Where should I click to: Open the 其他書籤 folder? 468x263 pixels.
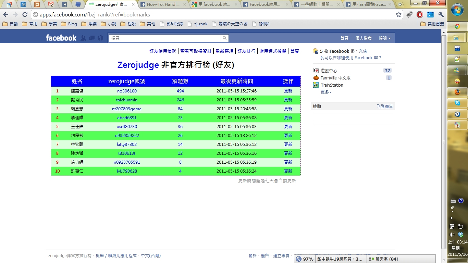pyautogui.click(x=432, y=24)
